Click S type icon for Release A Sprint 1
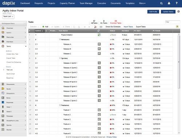This screenshot has height=138, width=182. point(99,63)
